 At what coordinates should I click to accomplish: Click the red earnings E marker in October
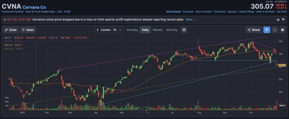pos(276,107)
